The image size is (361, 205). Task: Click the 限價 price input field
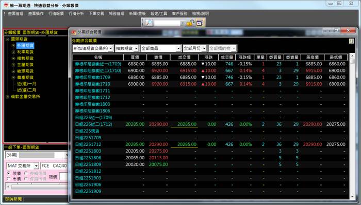tap(63, 176)
